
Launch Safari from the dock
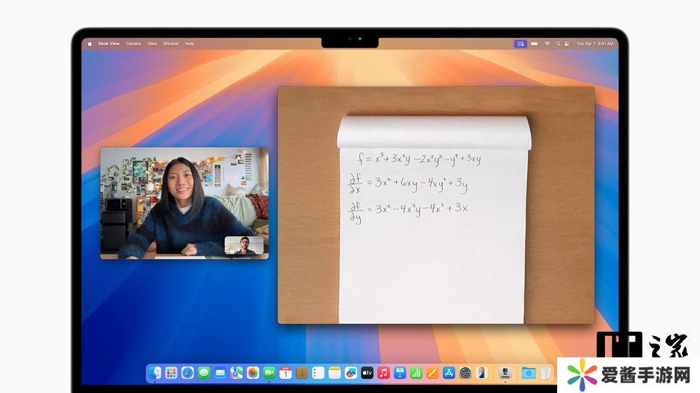tap(188, 372)
